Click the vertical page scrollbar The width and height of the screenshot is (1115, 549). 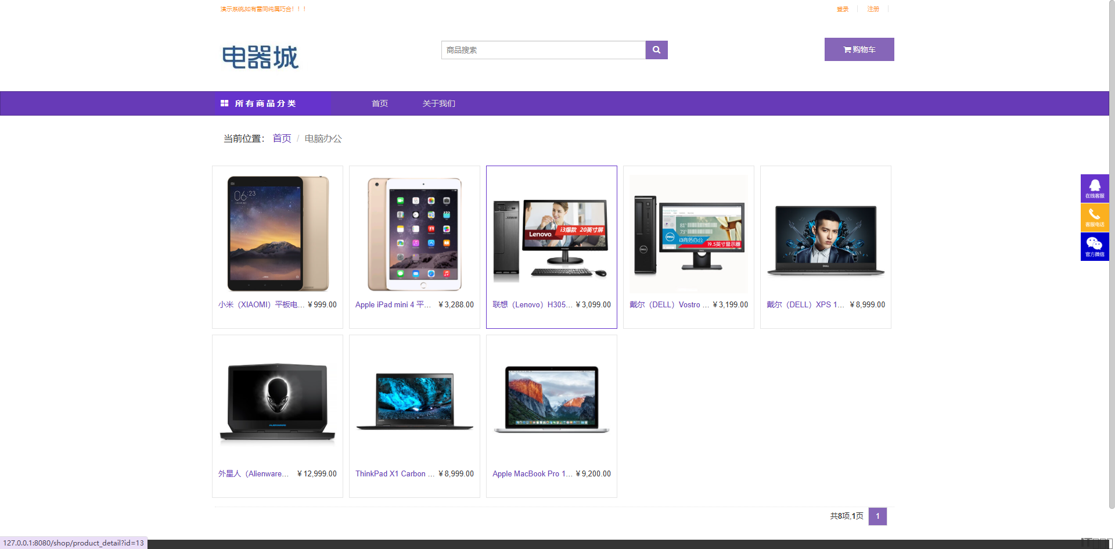1112,256
